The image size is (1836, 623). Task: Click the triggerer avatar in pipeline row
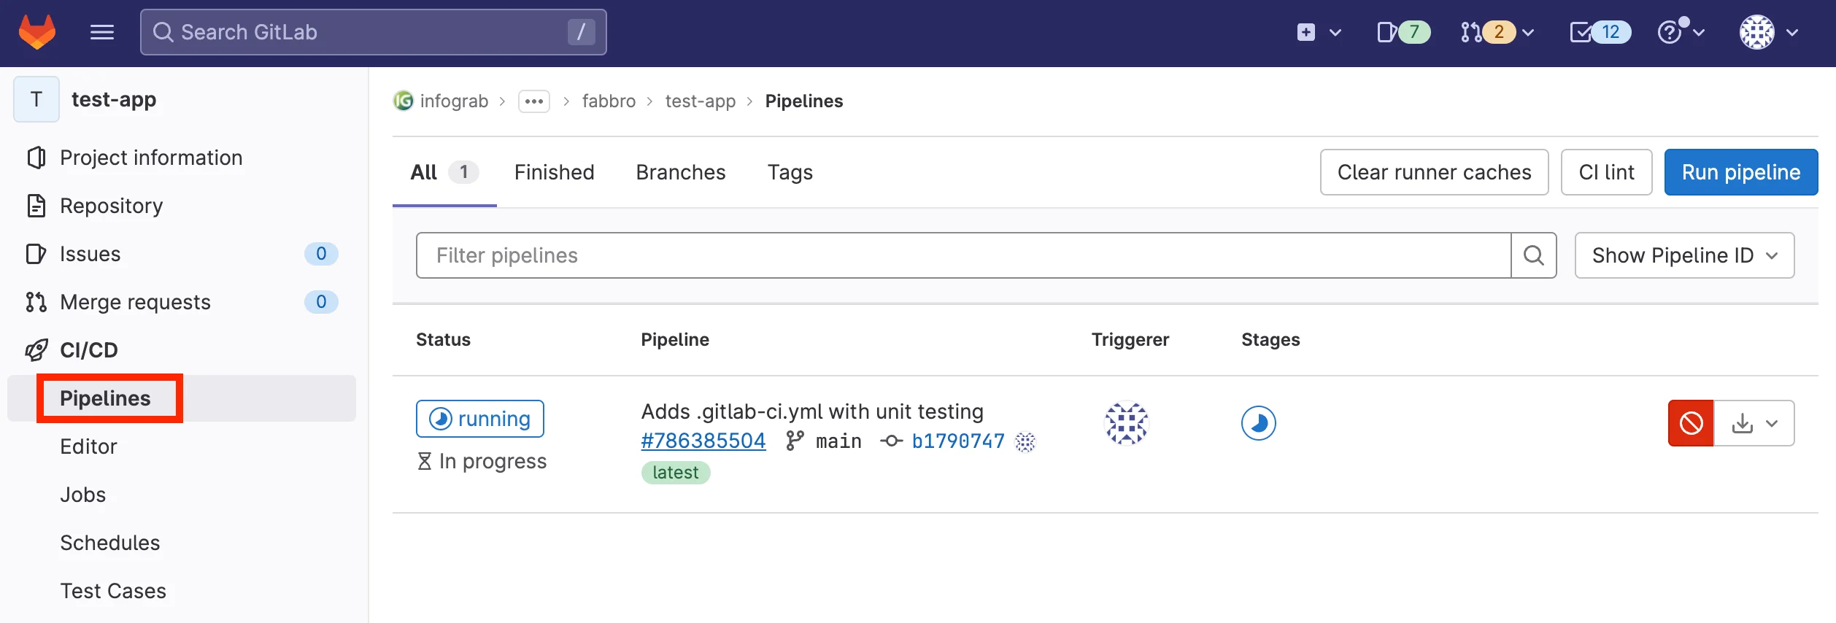point(1127,423)
